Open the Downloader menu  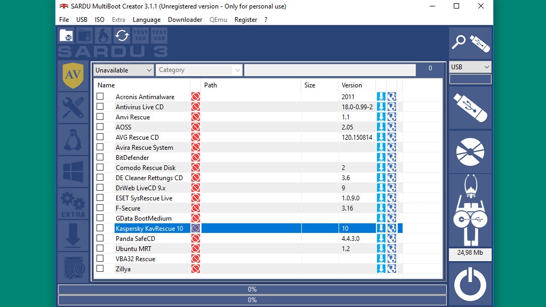185,20
